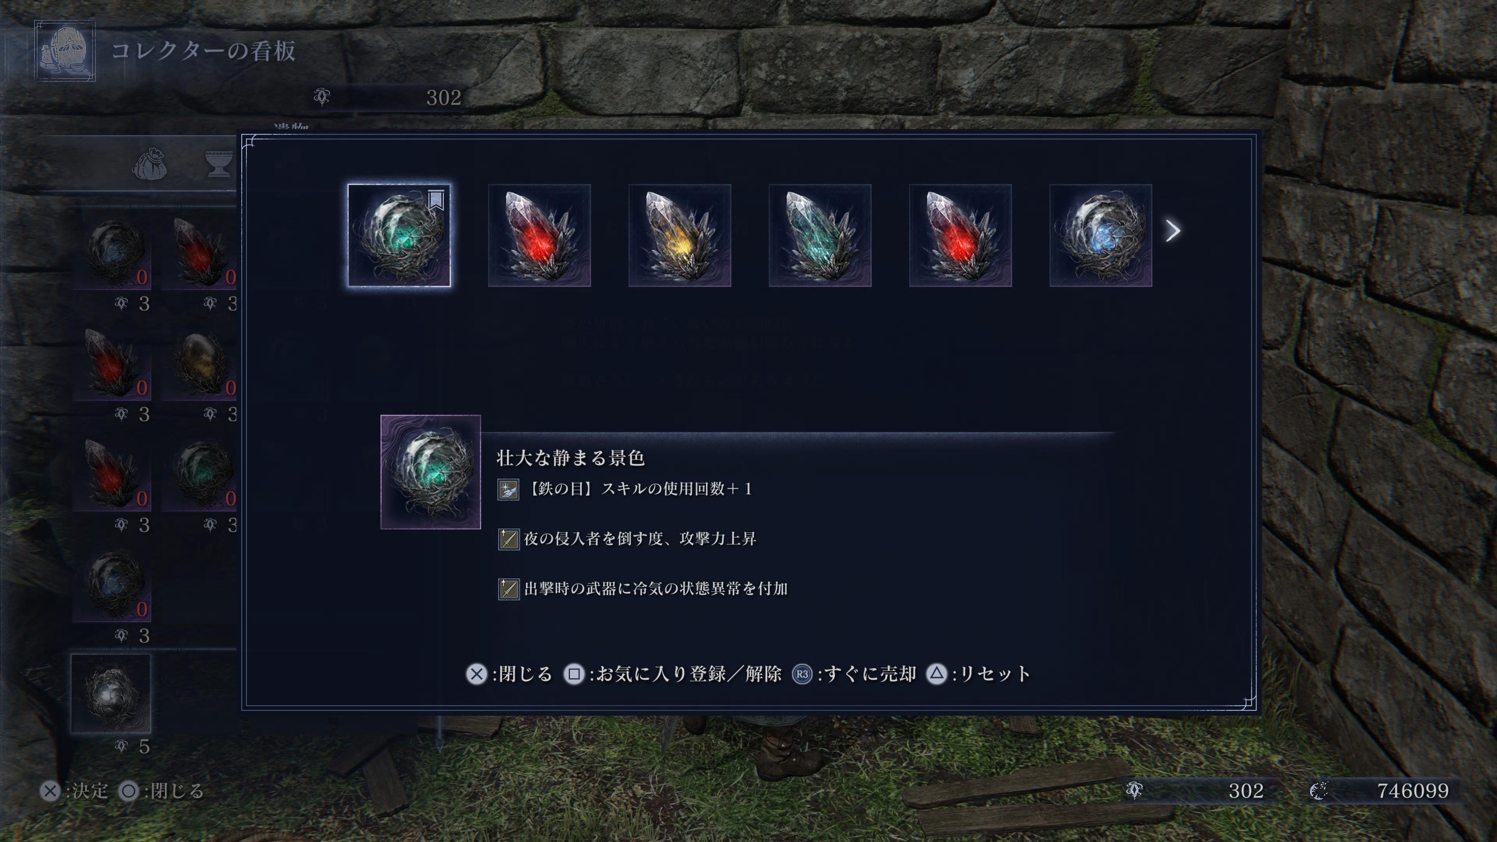
Task: Toggle favorite via the square button prompt
Action: click(x=672, y=674)
